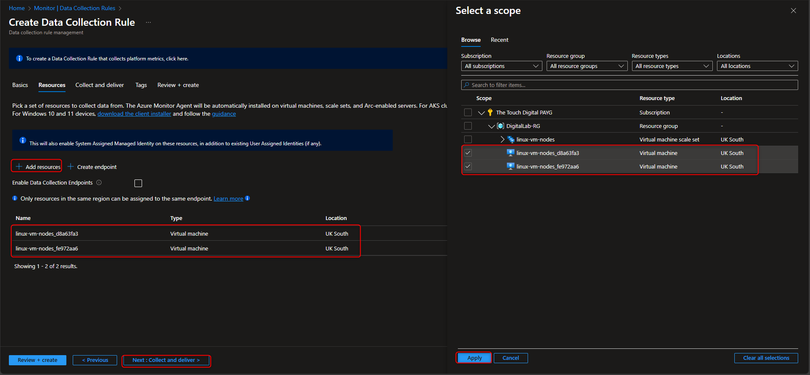Click the blue Review + create button
This screenshot has height=375, width=810.
point(38,360)
